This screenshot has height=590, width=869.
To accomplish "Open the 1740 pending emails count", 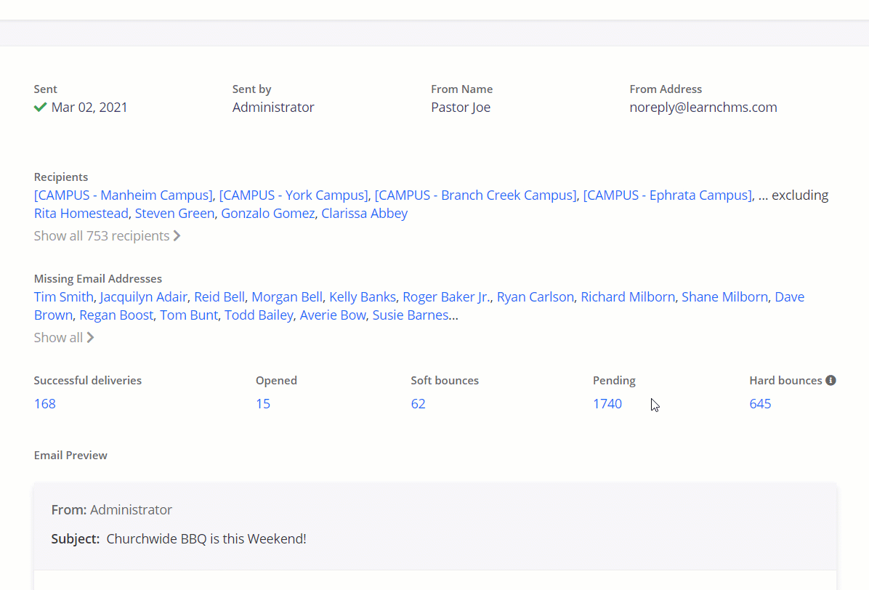I will click(607, 404).
